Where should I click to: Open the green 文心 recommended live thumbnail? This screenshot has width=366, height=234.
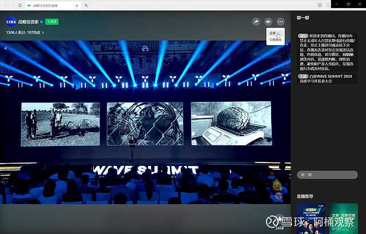[x=344, y=219]
